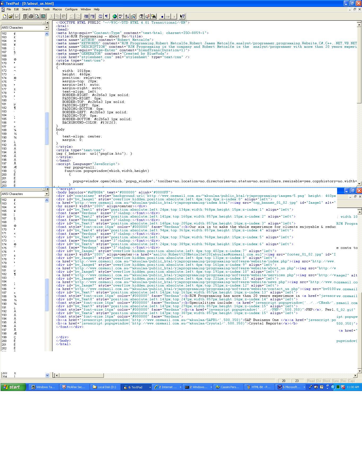Expand the lower ANSI Characters dropdown
Image resolution: width=362 pixels, height=469 pixels.
pyautogui.click(x=47, y=194)
